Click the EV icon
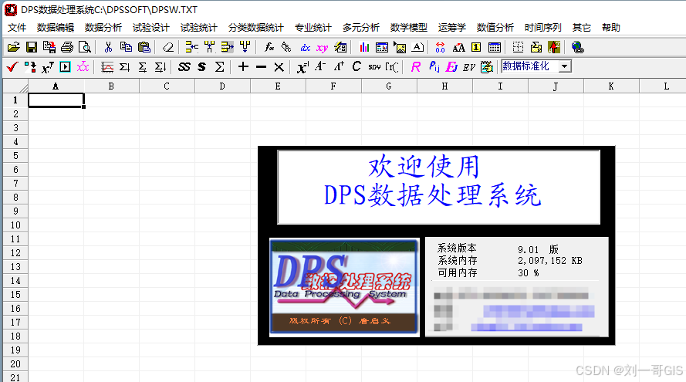 (x=469, y=67)
